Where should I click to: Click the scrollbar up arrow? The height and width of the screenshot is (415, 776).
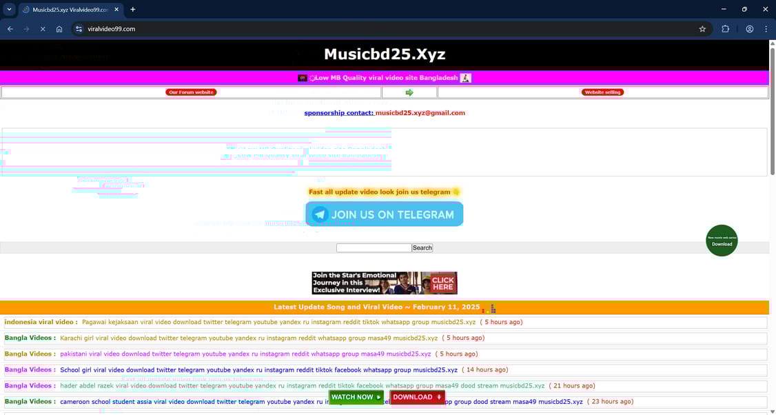coord(773,43)
